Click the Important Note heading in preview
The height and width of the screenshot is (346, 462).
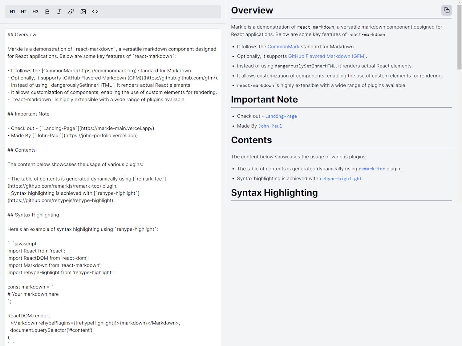(264, 100)
